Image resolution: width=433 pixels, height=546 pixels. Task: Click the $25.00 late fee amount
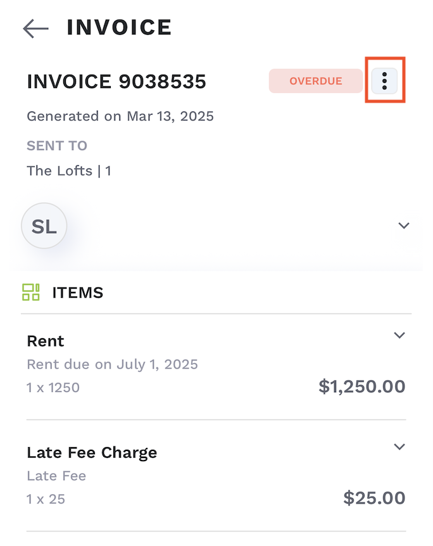click(x=374, y=498)
